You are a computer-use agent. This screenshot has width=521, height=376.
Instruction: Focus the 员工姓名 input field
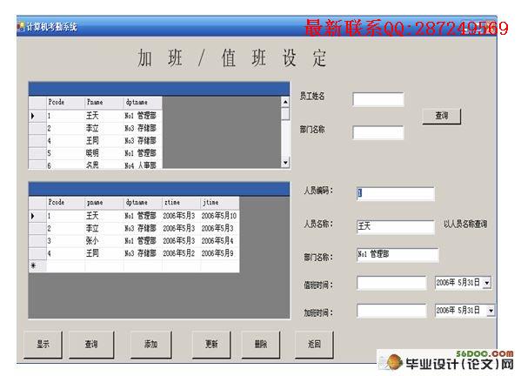[378, 99]
